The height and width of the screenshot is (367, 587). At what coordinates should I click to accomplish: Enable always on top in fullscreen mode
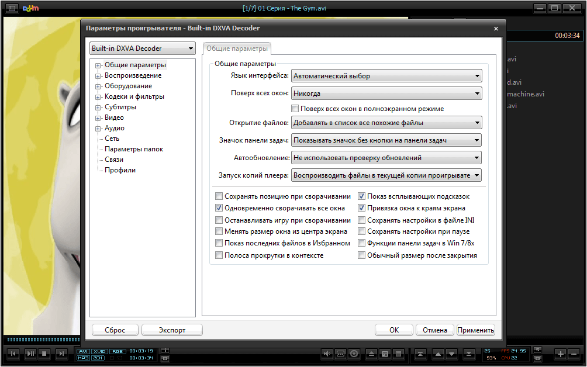click(x=295, y=109)
